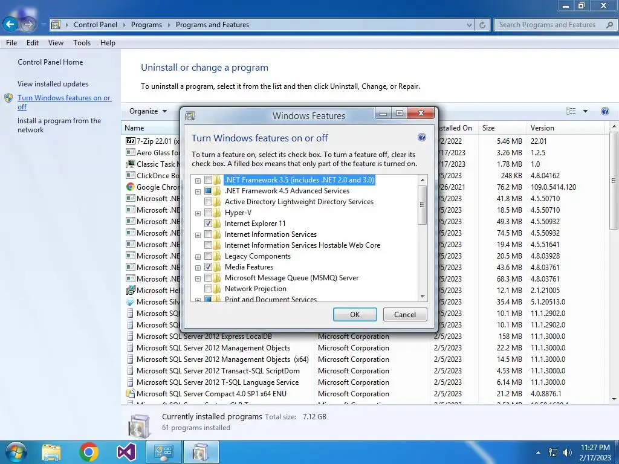Uncheck the Internet Explorer 11 checkbox
The image size is (619, 464).
tap(208, 224)
